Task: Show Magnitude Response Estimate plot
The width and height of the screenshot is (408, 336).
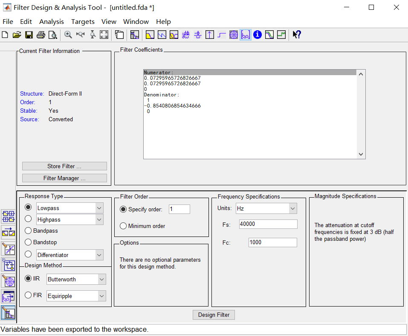Action: coord(269,35)
